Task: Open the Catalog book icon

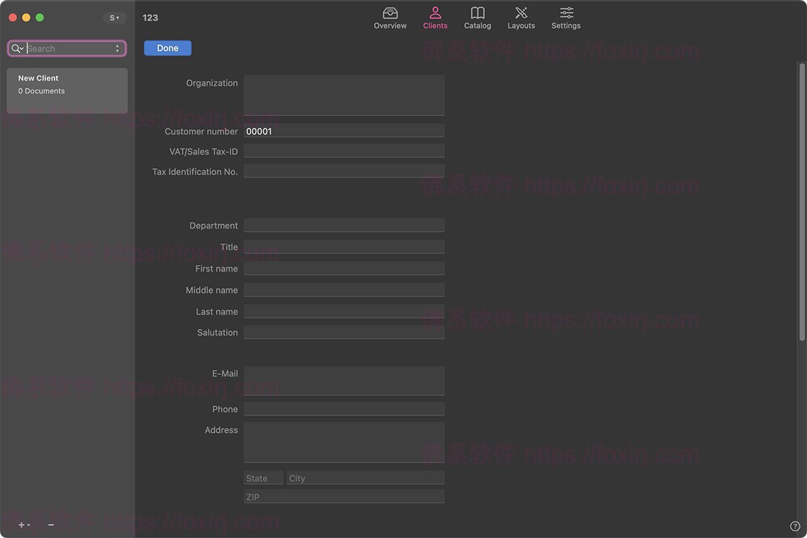Action: click(477, 13)
